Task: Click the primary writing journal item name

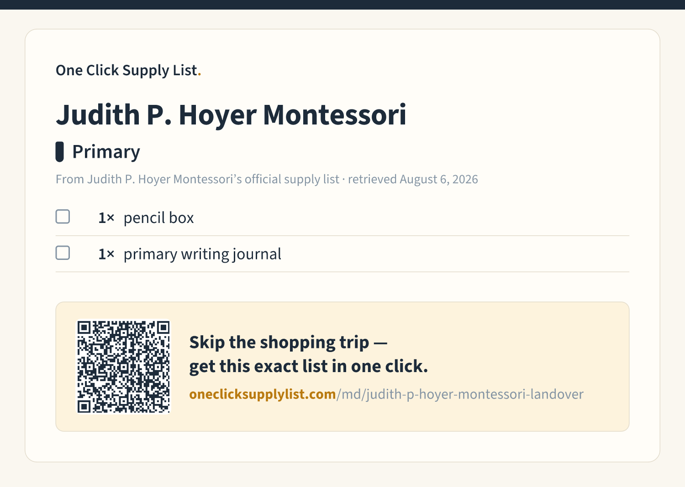Action: 202,254
